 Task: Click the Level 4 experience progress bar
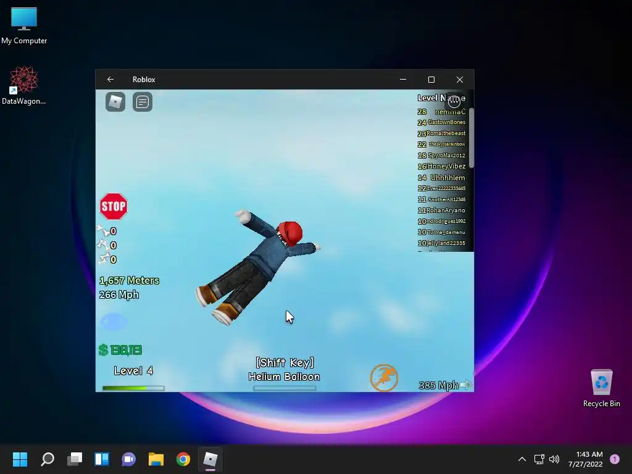coord(133,388)
